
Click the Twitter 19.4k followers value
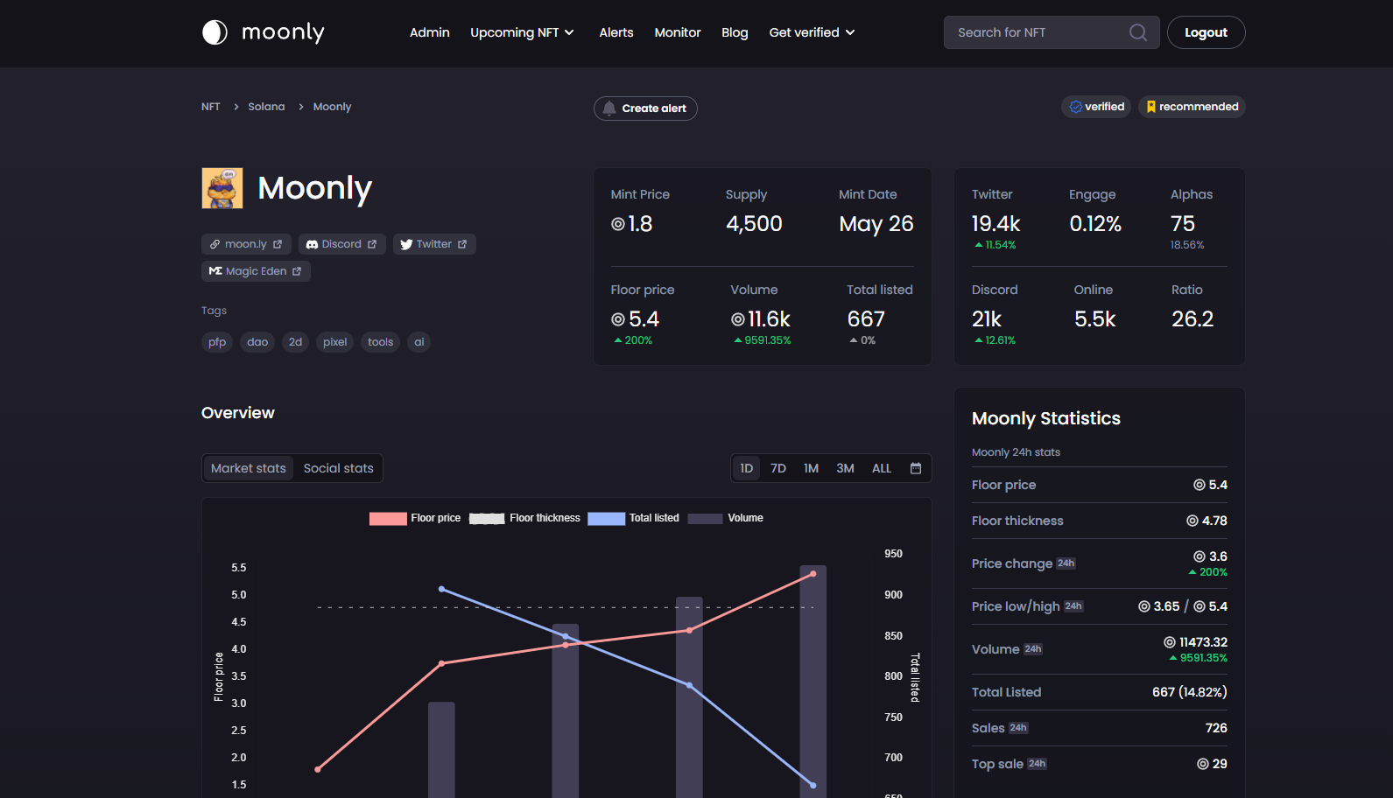click(996, 224)
